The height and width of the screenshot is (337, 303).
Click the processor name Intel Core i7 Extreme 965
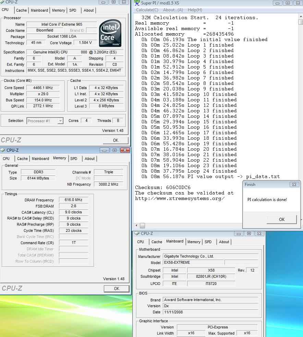click(62, 25)
